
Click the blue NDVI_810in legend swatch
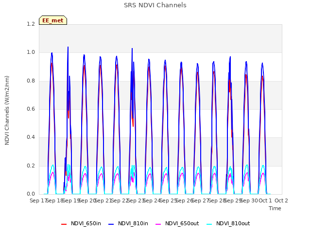point(111,224)
